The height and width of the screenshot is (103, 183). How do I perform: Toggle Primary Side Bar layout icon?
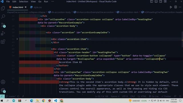pos(152,1)
